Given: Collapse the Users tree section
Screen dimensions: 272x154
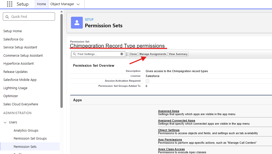Looking at the screenshot, I should point(5,122).
